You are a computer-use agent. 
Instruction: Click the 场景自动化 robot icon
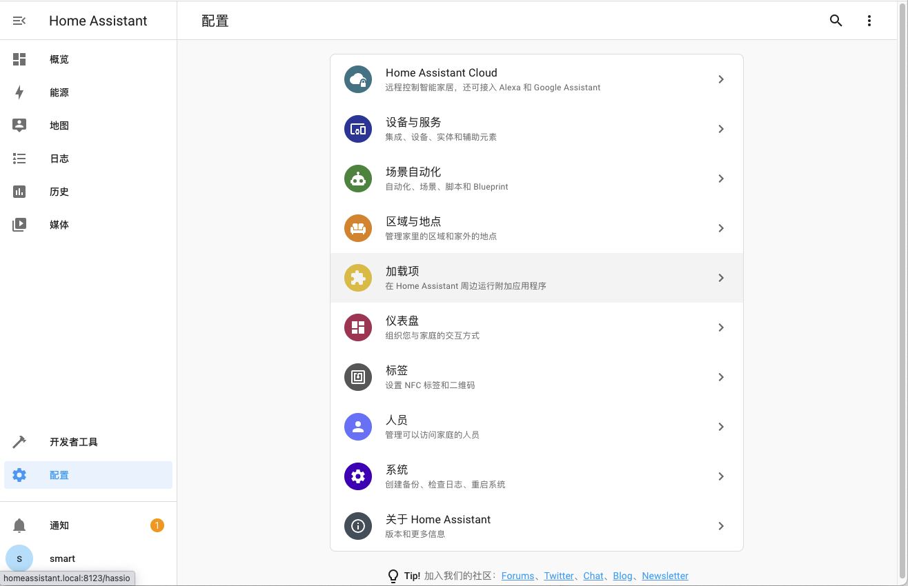pos(357,179)
